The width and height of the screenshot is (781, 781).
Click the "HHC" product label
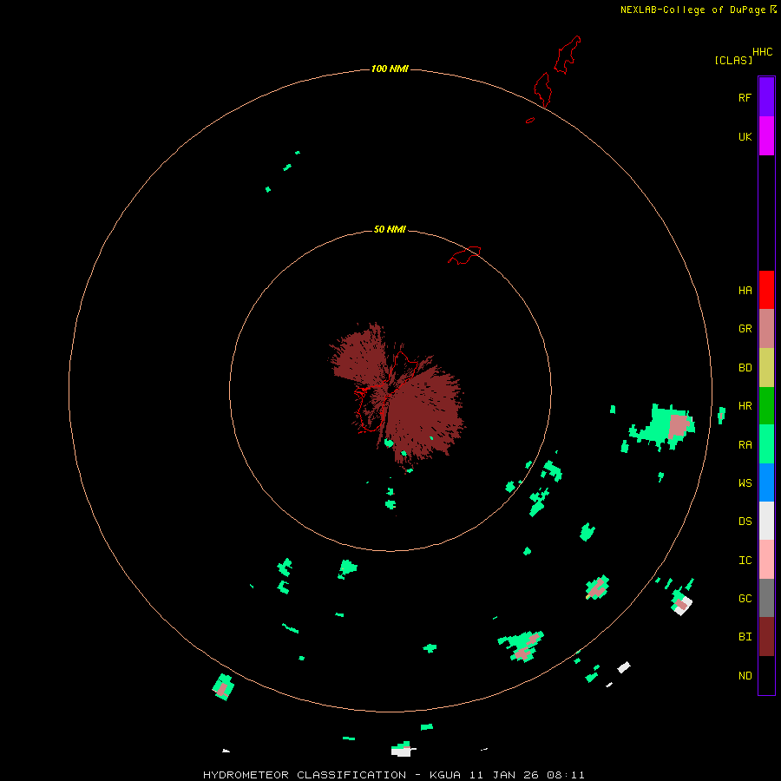[x=762, y=52]
